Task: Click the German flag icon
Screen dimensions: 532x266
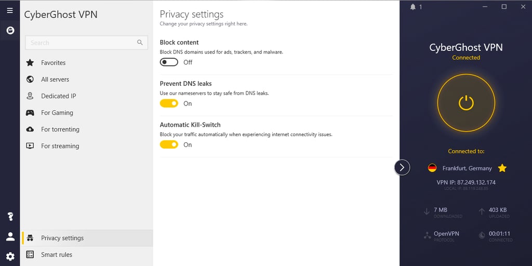Action: click(x=432, y=168)
